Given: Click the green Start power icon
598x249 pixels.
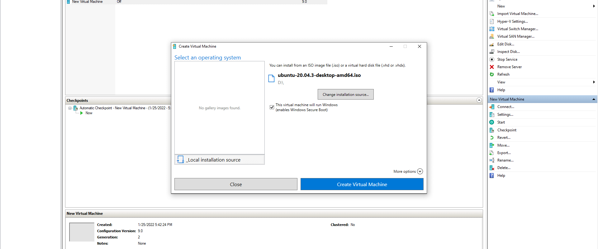Looking at the screenshot, I should pyautogui.click(x=492, y=122).
